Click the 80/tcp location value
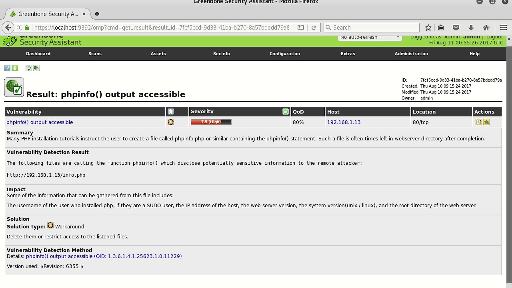Screen dimensions: 512x288 pos(420,122)
